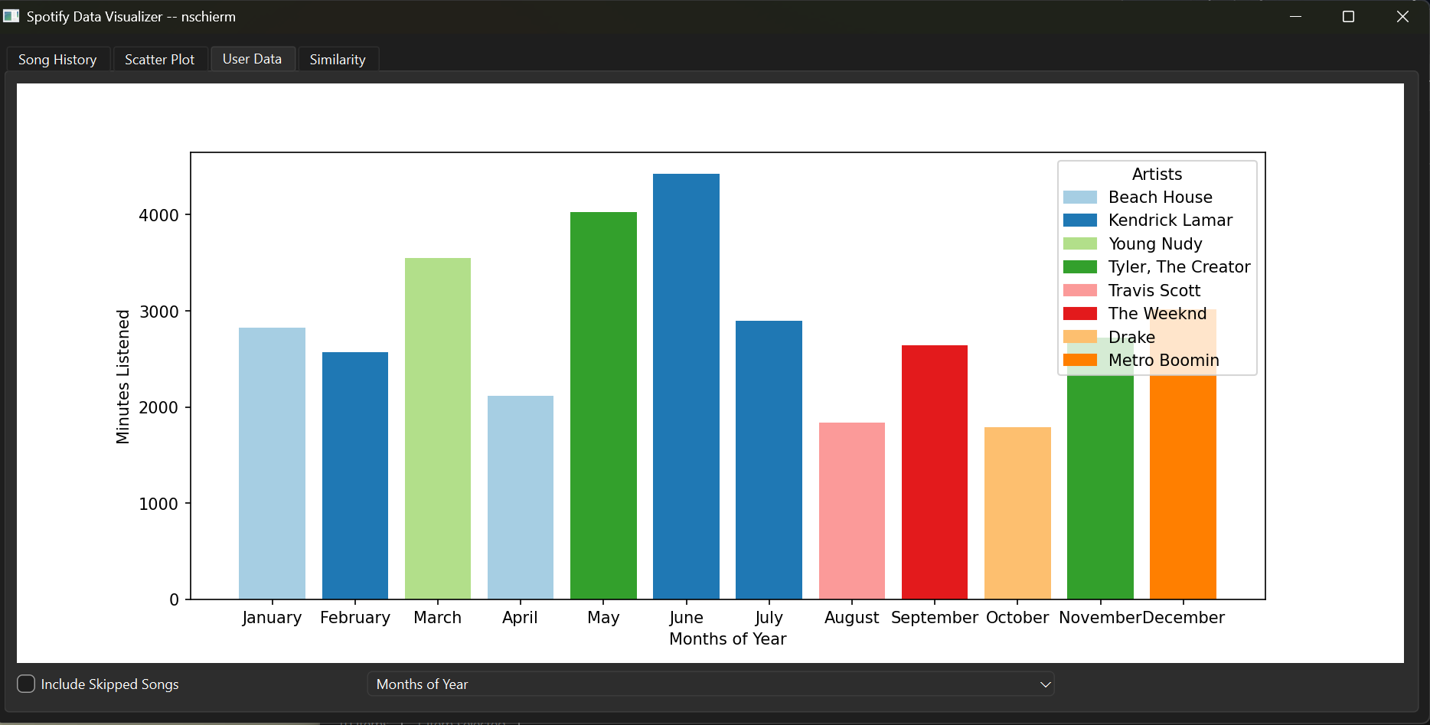
Task: Click The Weeknd legend swatch
Action: point(1080,314)
